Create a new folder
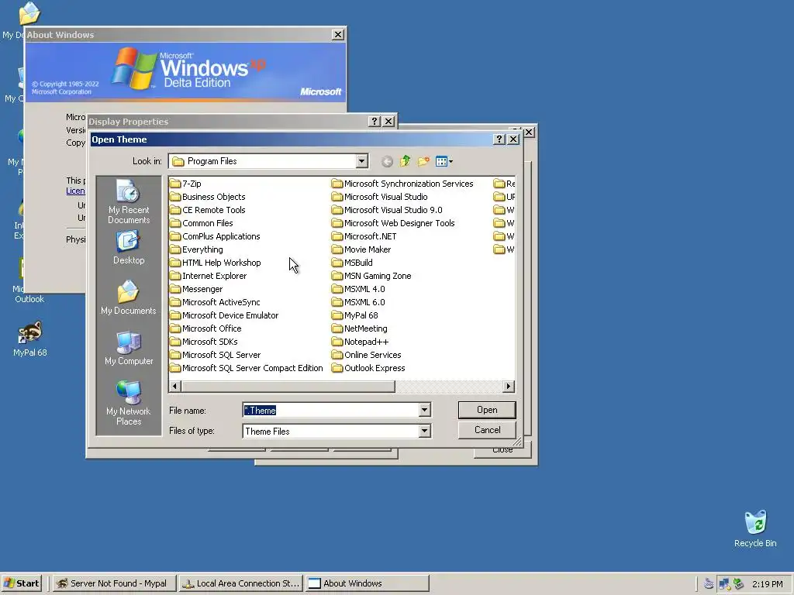This screenshot has height=595, width=794. pos(423,161)
